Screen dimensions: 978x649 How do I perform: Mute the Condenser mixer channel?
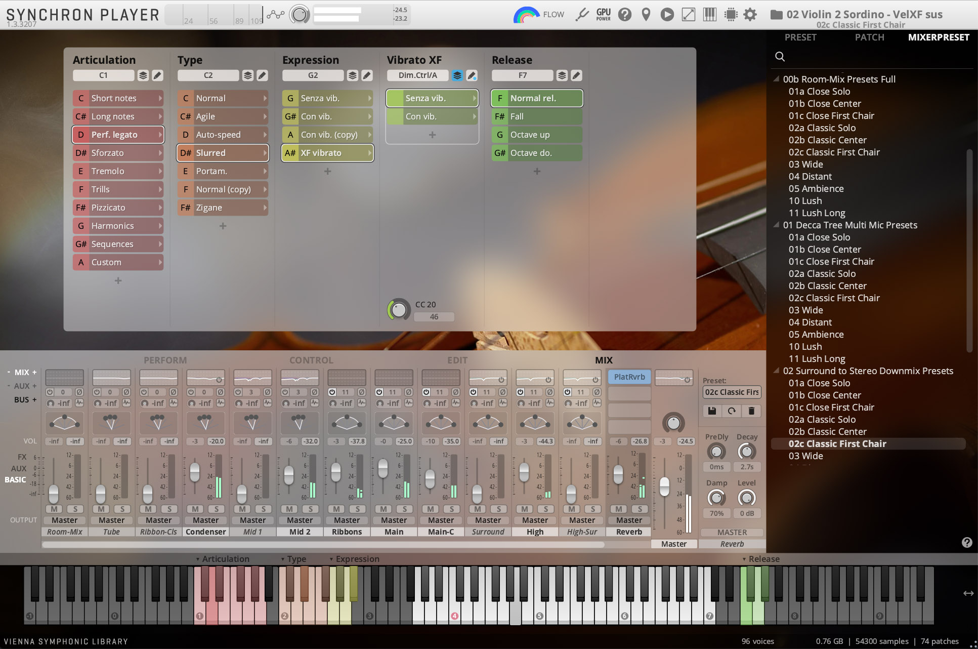[x=195, y=509]
